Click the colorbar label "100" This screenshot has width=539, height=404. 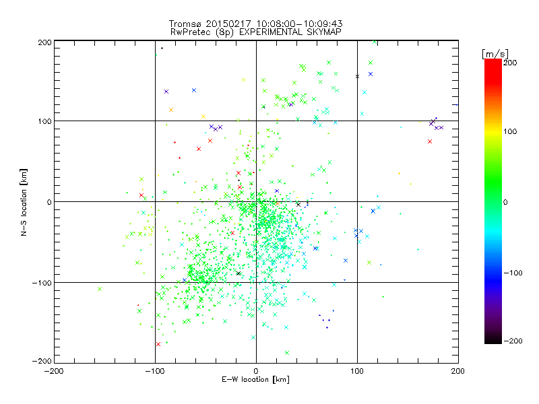coord(510,131)
